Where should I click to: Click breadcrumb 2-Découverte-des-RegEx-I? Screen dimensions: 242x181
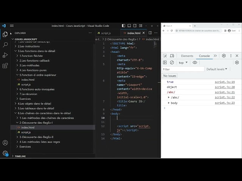coord(121,39)
